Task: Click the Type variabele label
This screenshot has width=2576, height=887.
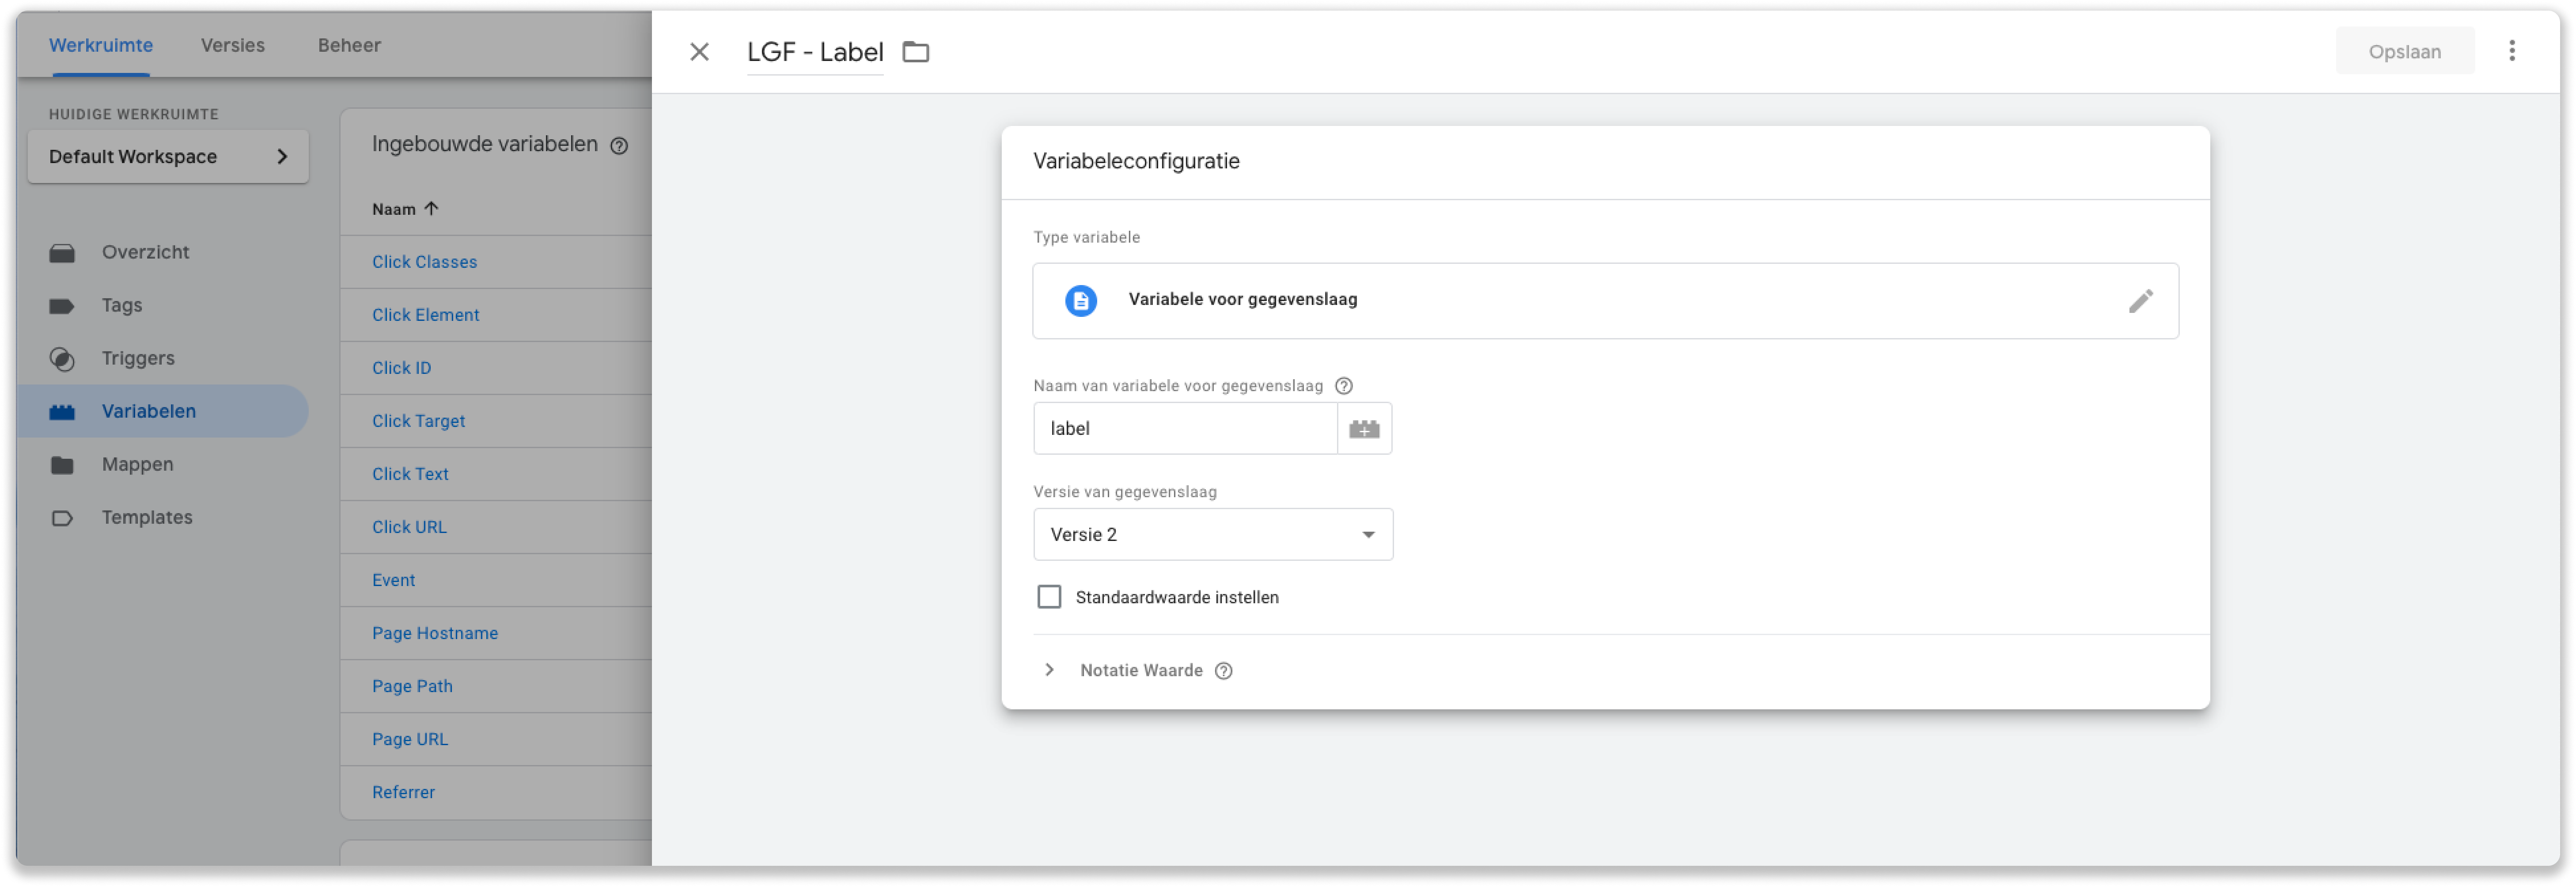Action: click(1086, 237)
